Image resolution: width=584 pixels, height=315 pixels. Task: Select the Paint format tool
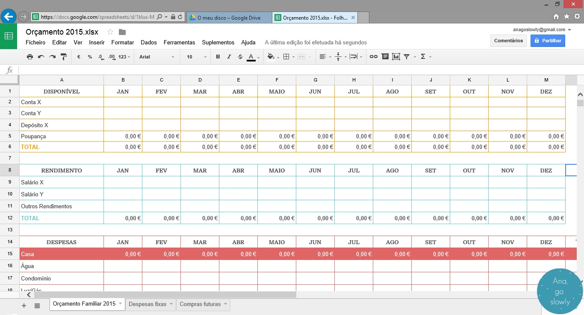pos(64,57)
